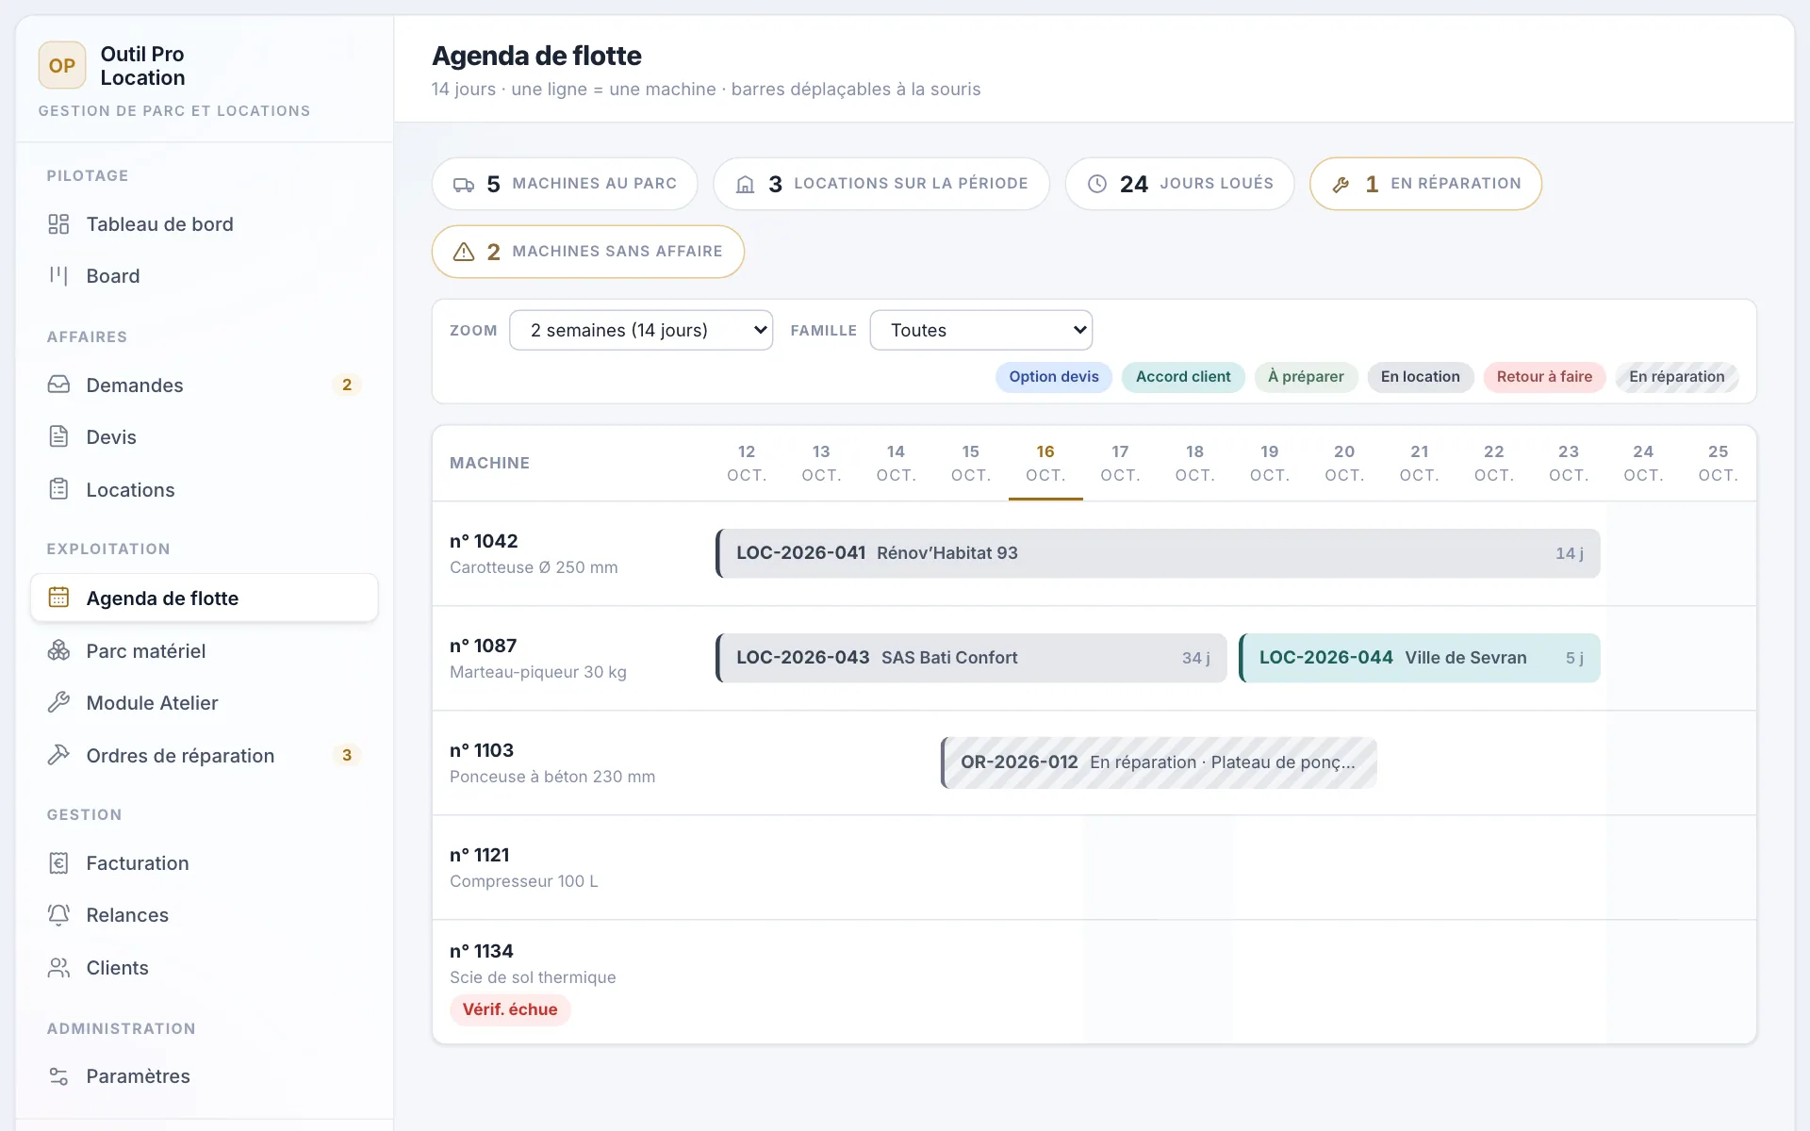Click the Ordres de réparation hammer icon
The image size is (1810, 1131).
tap(58, 755)
